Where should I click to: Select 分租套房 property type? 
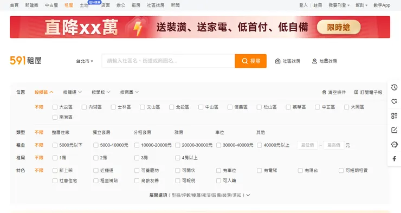(x=143, y=132)
